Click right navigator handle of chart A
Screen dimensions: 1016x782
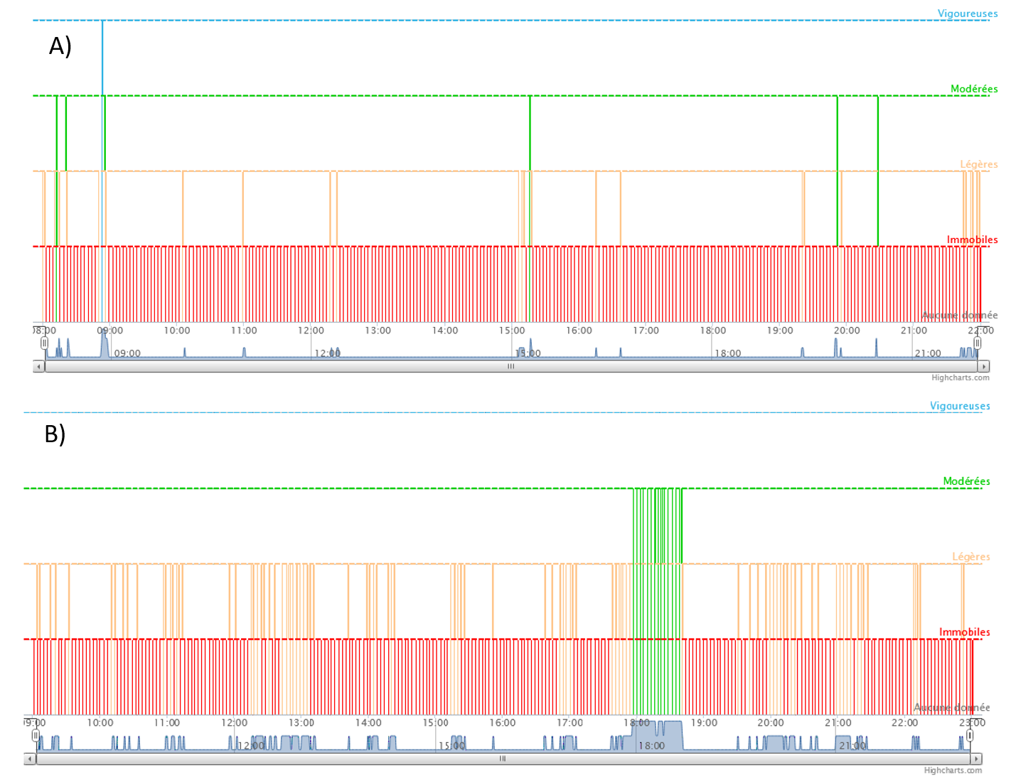click(x=978, y=343)
